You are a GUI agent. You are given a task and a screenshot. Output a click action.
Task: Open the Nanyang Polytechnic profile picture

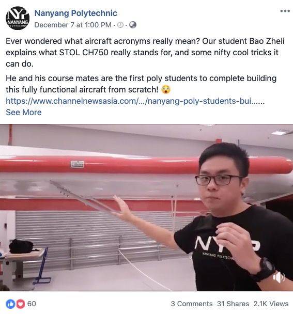point(18,18)
